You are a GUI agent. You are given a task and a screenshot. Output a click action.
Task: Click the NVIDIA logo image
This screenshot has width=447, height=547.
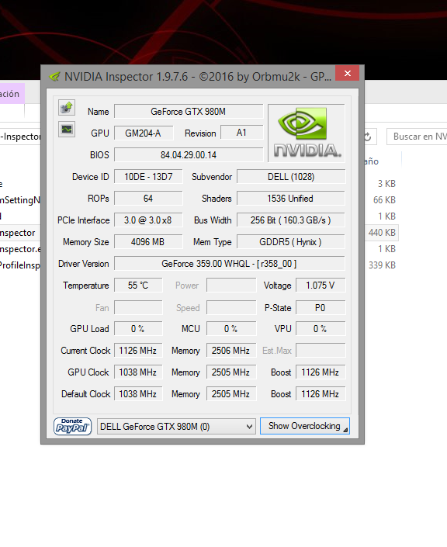coord(307,133)
